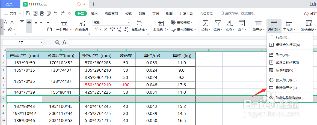Select 最适合的行高(A) menu item
The image size is (317, 125).
(290, 45)
